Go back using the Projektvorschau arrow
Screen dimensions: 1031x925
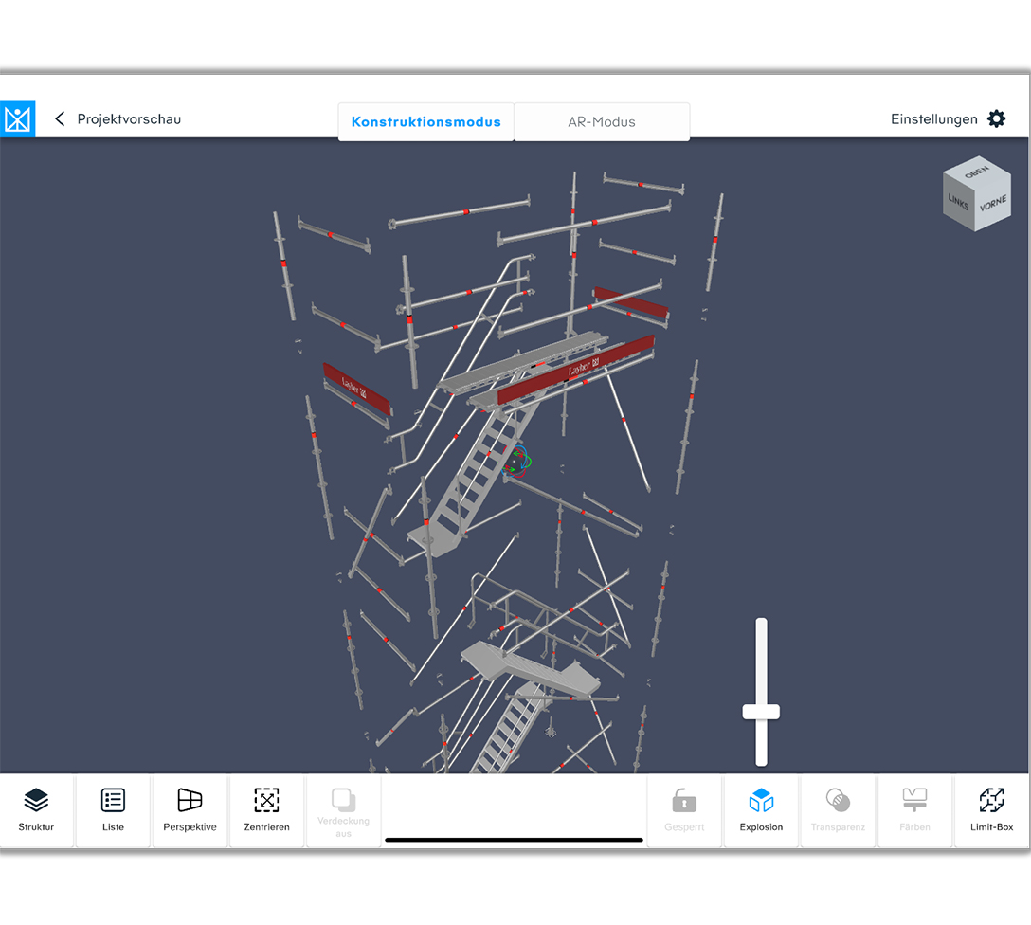point(61,119)
